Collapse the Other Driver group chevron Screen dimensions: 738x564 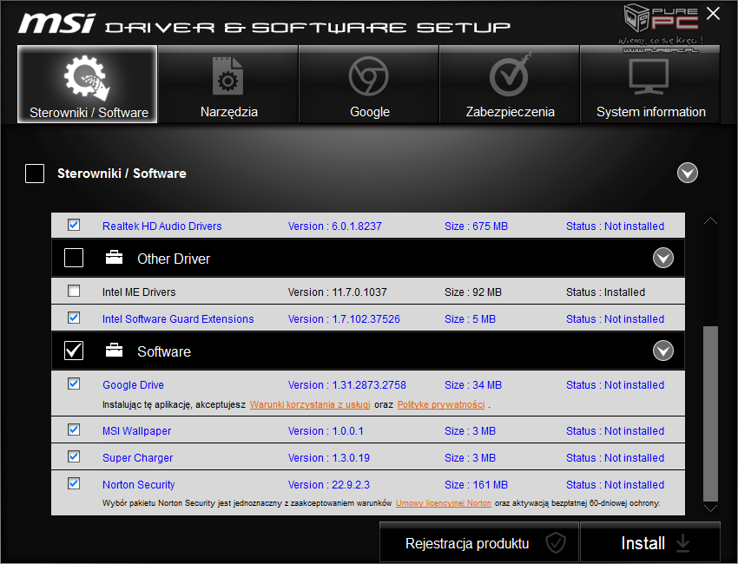tap(663, 258)
